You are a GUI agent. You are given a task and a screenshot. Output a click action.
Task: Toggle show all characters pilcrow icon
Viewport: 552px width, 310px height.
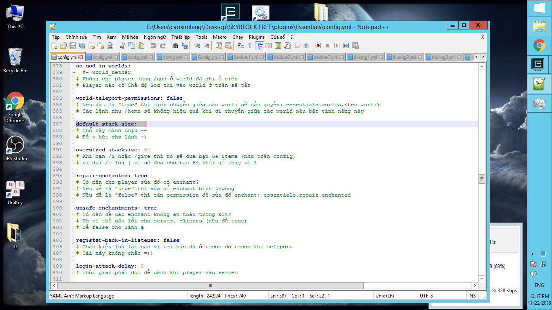coord(250,46)
